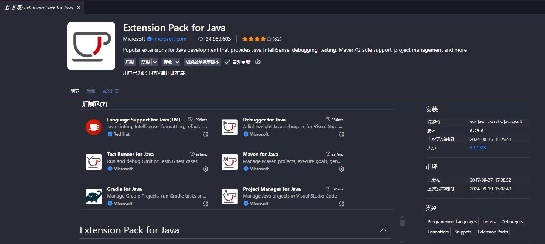This screenshot has height=244, width=545.
Task: Click the Microsoft publisher name in header
Action: pos(134,39)
